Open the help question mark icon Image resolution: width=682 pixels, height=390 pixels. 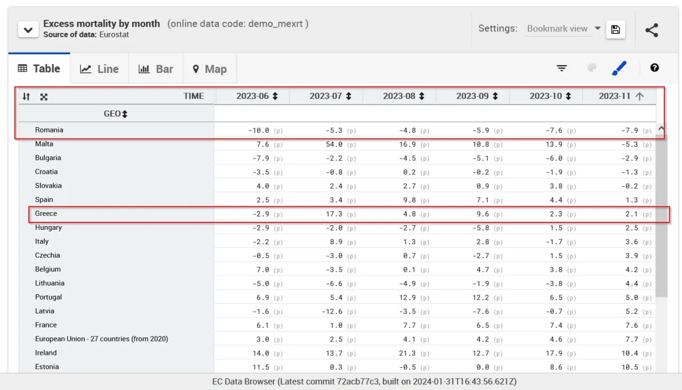coord(655,68)
